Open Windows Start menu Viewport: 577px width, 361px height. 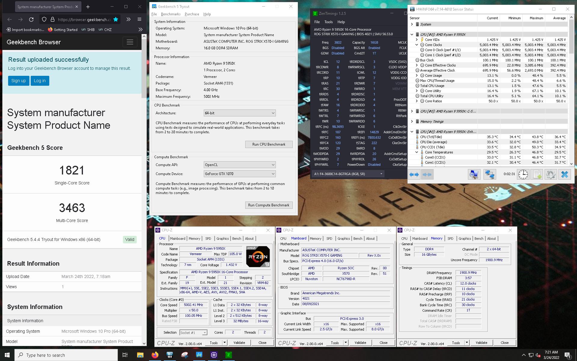point(7,355)
